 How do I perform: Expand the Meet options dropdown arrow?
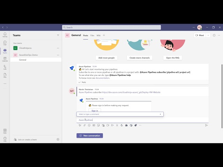pos(208,35)
